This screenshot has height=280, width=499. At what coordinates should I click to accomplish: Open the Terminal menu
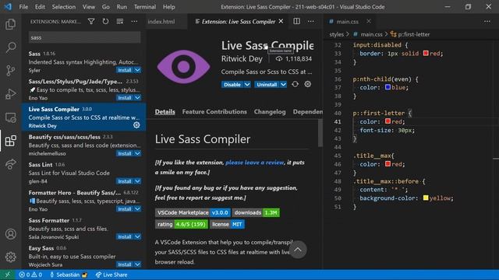(145, 7)
